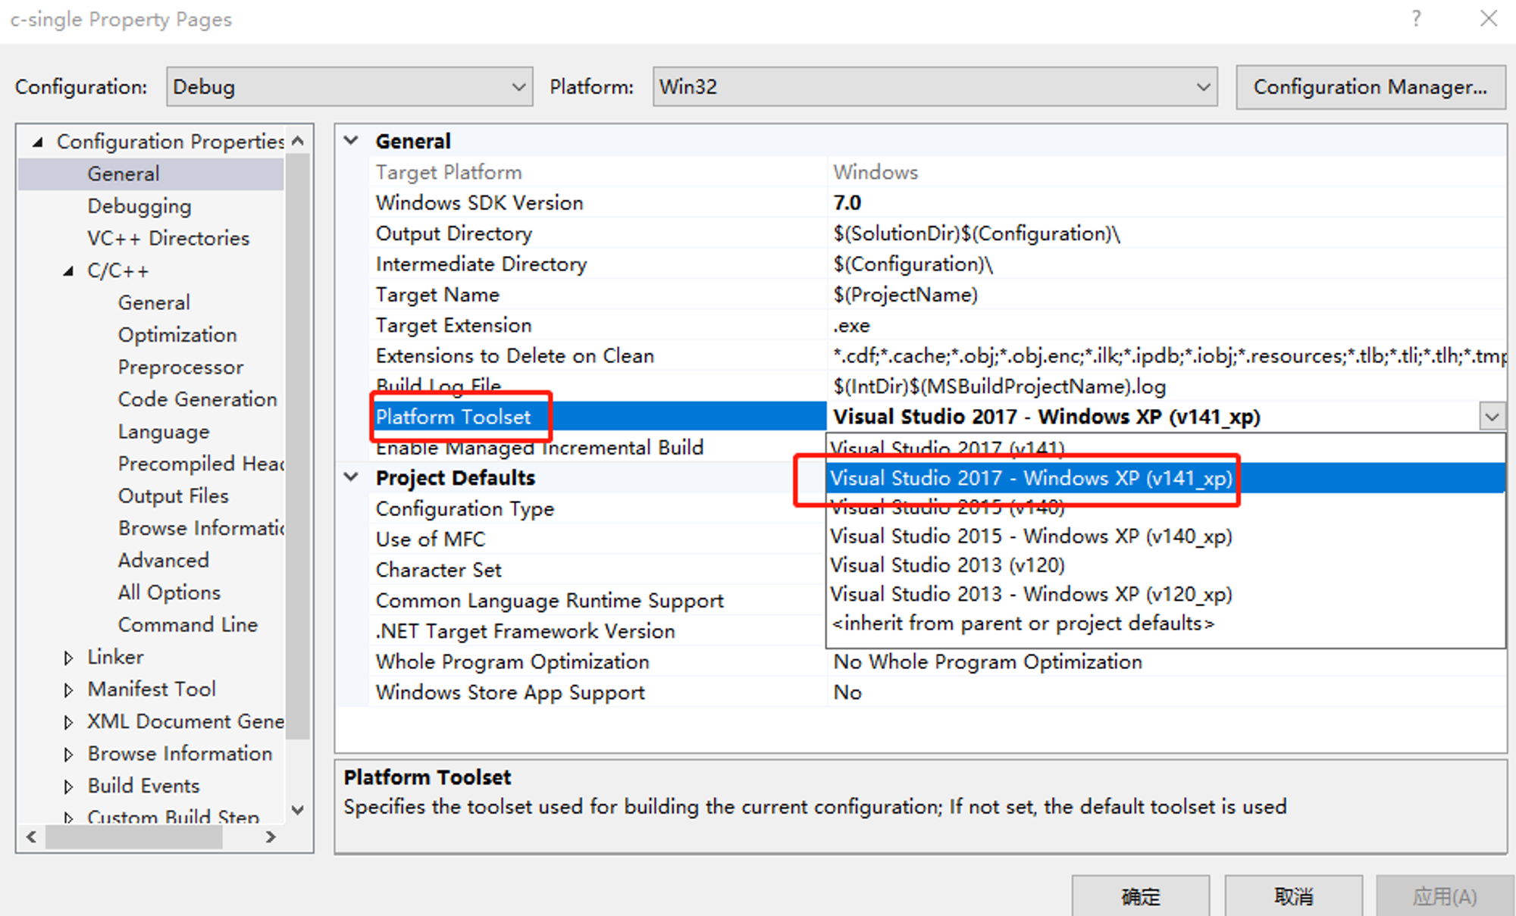Choose Visual Studio 2013 - Windows XP (v120_xp)

pyautogui.click(x=1165, y=594)
